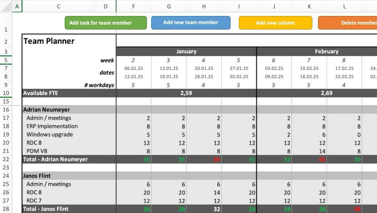
Task: Click the 'January' month header
Action: pyautogui.click(x=186, y=52)
